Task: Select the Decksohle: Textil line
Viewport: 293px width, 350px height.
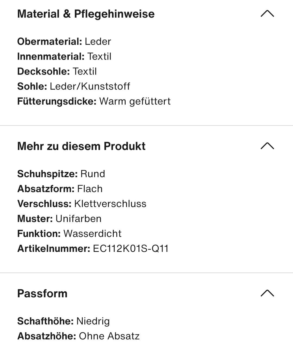Action: coord(57,71)
